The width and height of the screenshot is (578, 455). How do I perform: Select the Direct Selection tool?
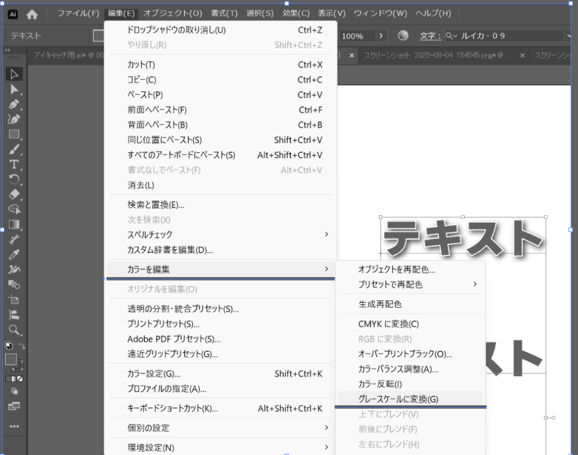(14, 89)
